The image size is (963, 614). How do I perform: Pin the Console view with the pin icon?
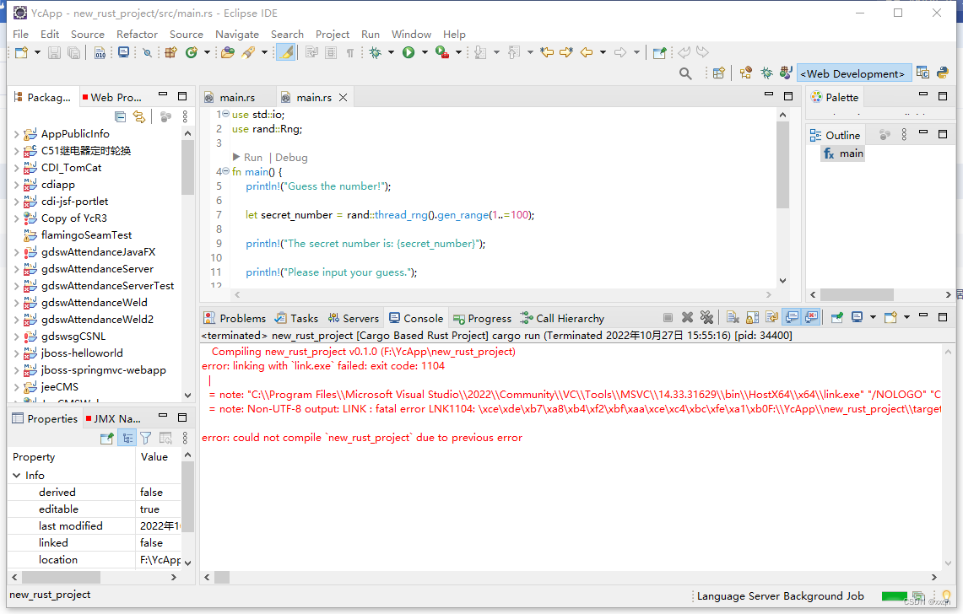(x=836, y=316)
